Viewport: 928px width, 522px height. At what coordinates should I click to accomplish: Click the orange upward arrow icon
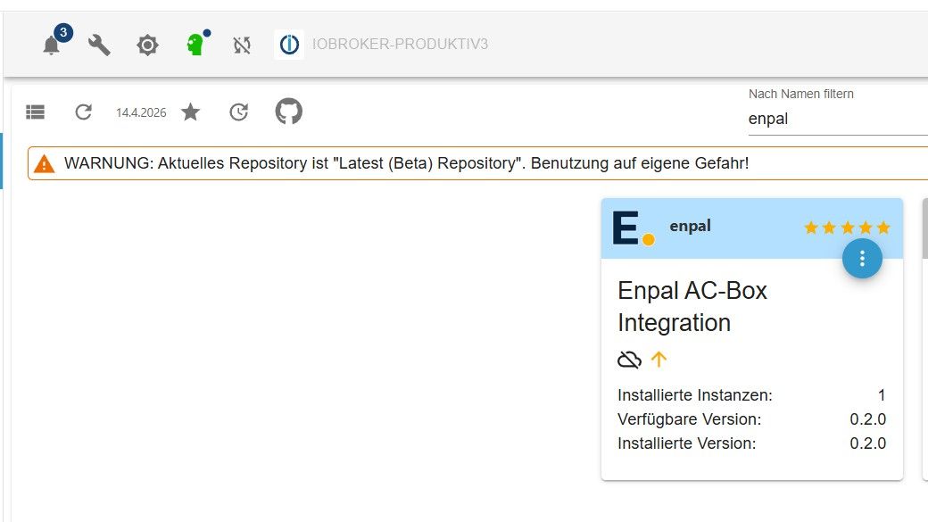coord(659,359)
